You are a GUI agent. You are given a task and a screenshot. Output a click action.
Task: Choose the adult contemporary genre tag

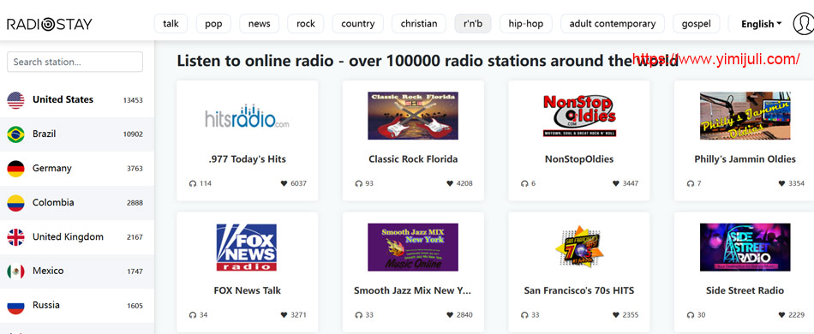[x=613, y=24]
